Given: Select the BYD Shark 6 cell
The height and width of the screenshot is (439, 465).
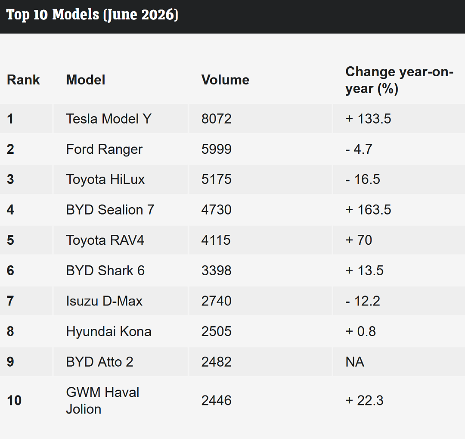Looking at the screenshot, I should 105,271.
